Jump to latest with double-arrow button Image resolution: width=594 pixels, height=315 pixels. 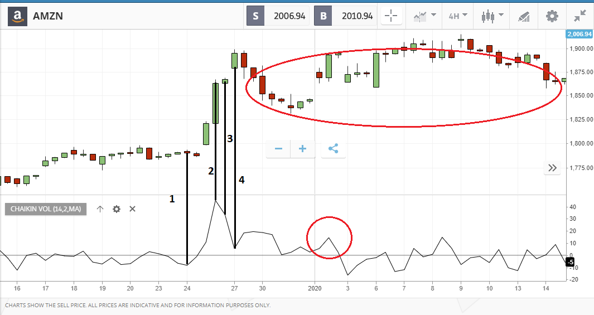point(552,168)
